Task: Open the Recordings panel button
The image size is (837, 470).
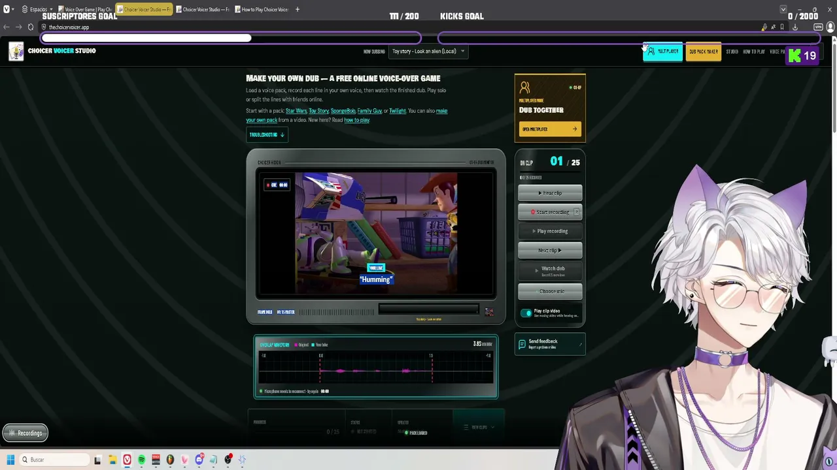Action: (26, 433)
